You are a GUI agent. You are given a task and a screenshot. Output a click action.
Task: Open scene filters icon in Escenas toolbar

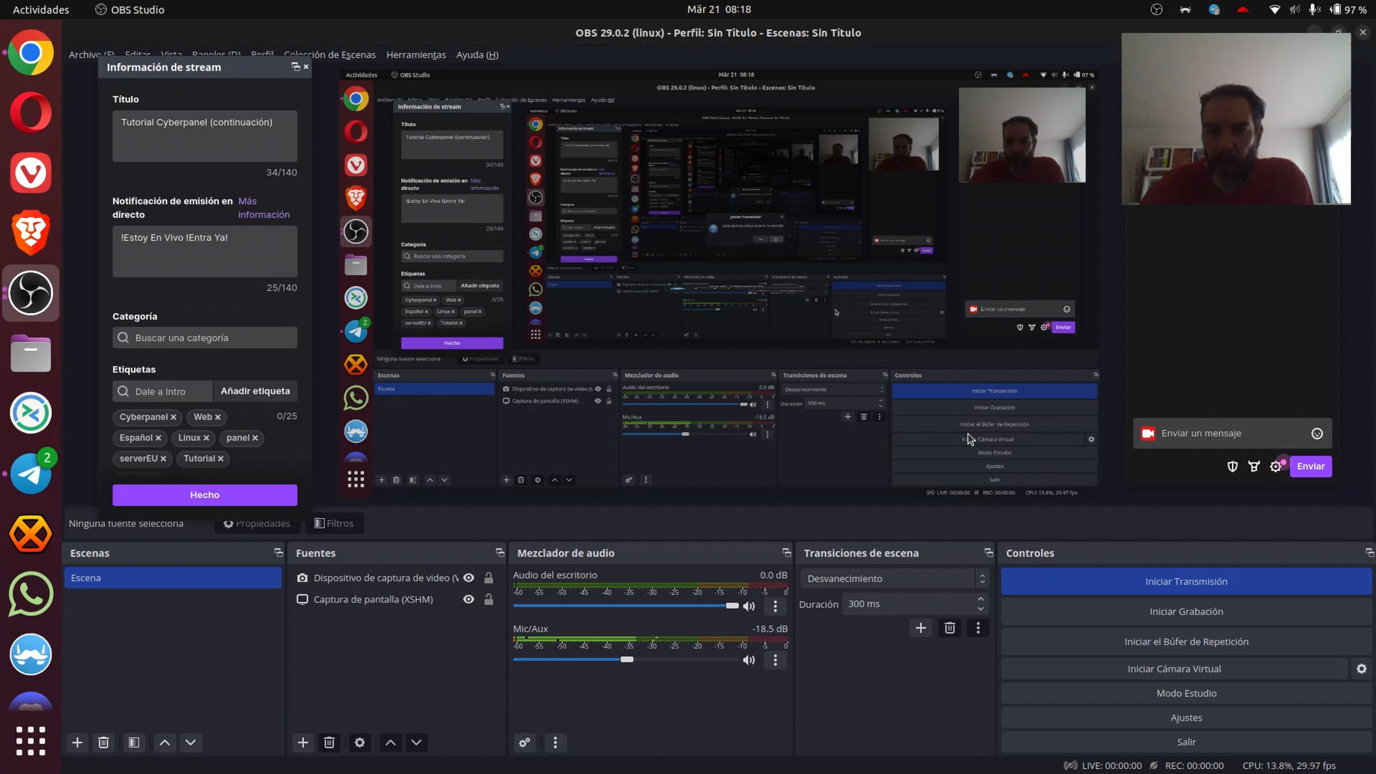tap(134, 742)
